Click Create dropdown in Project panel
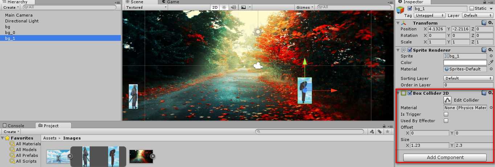This screenshot has width=495, height=167. click(11, 132)
